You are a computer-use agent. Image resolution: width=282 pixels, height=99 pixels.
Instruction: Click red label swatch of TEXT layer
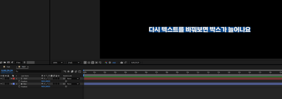point(14,79)
